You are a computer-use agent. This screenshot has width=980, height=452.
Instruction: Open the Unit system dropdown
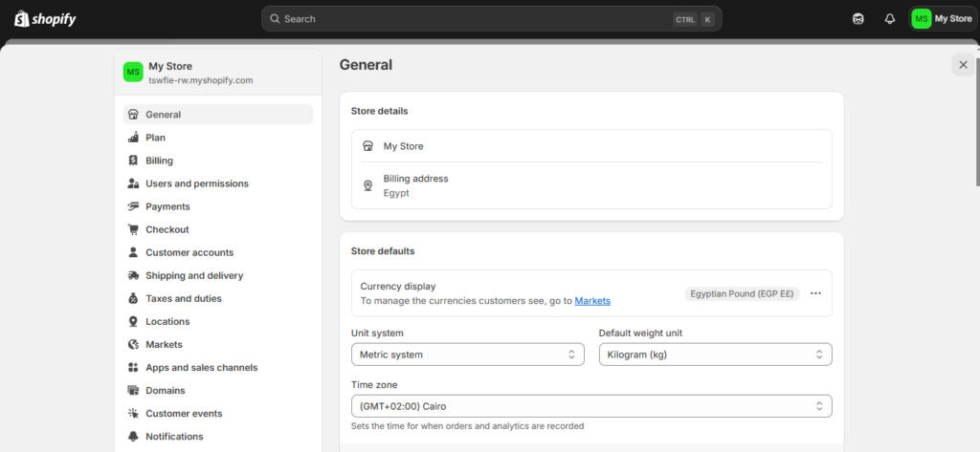click(x=467, y=355)
